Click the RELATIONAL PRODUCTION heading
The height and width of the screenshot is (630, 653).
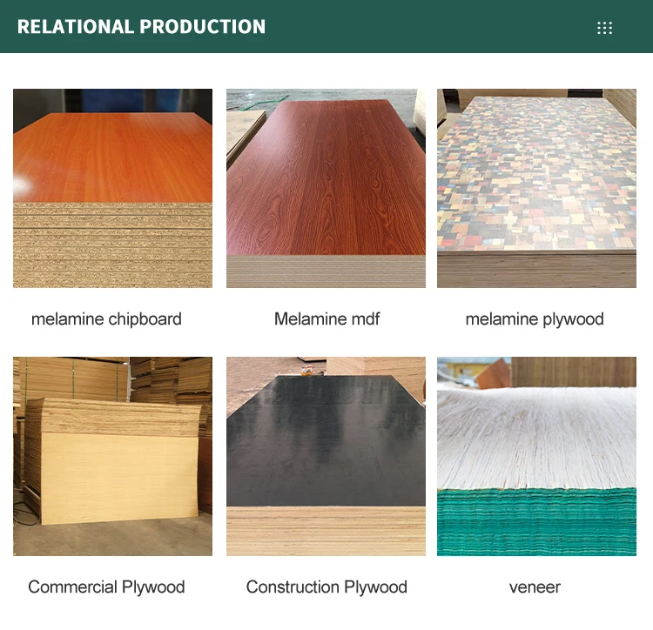coord(141,27)
